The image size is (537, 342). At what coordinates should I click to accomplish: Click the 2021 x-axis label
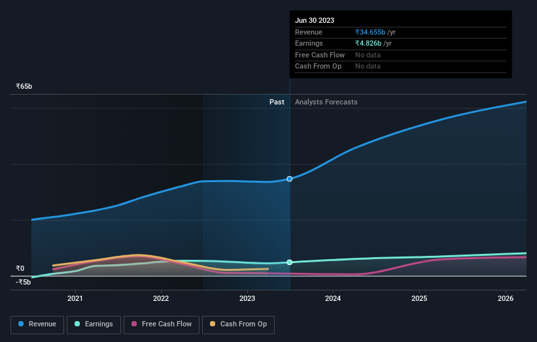tap(75, 299)
